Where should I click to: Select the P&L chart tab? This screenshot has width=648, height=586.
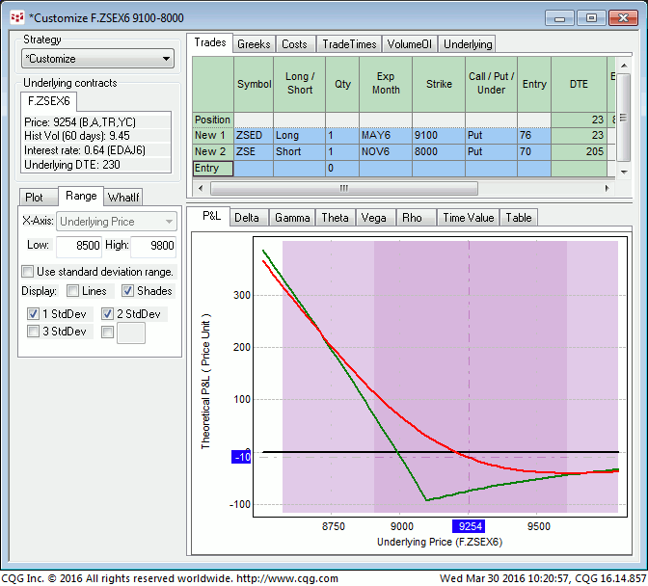pos(211,216)
